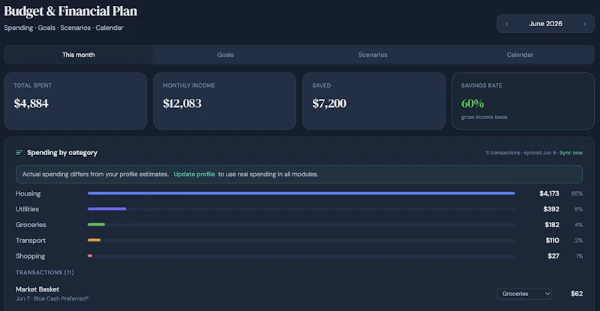Click the Transport category label
The width and height of the screenshot is (600, 311).
click(31, 241)
